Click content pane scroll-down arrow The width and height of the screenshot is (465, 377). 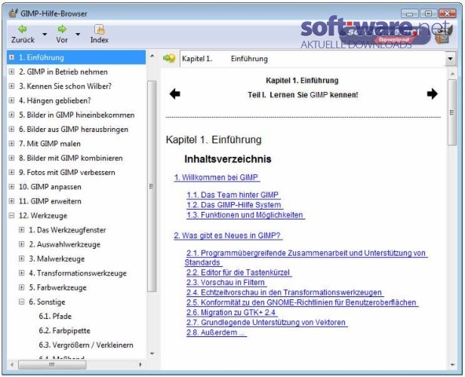coord(452,365)
